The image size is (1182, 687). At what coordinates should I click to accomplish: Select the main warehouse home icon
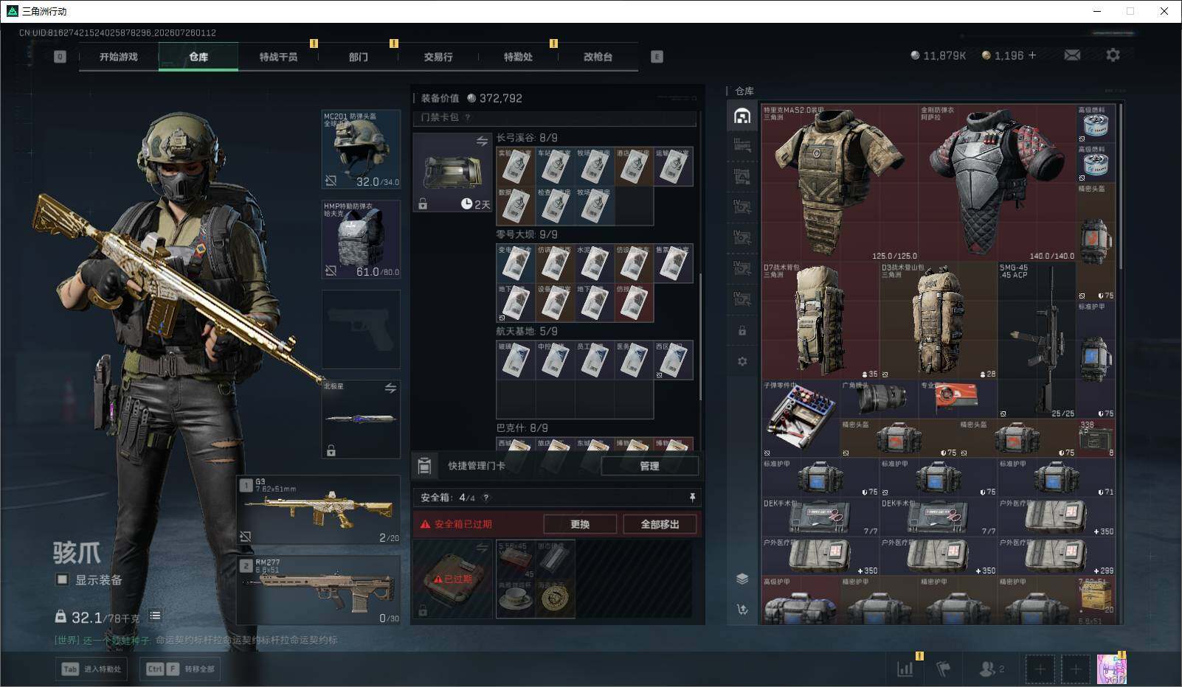742,116
